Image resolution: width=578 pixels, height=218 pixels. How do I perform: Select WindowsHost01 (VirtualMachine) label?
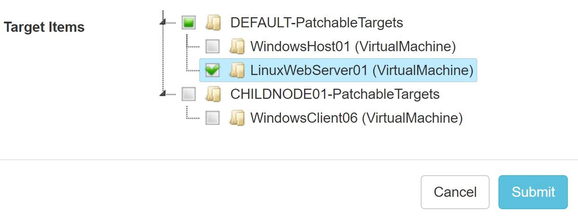[353, 46]
